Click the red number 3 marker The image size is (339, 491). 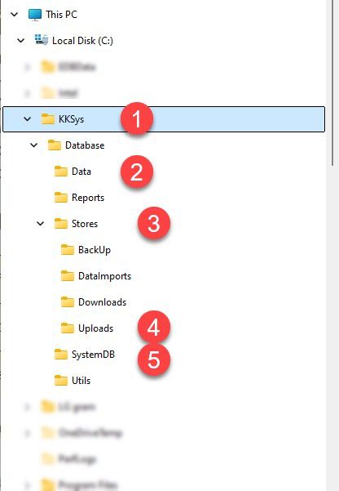pos(154,224)
